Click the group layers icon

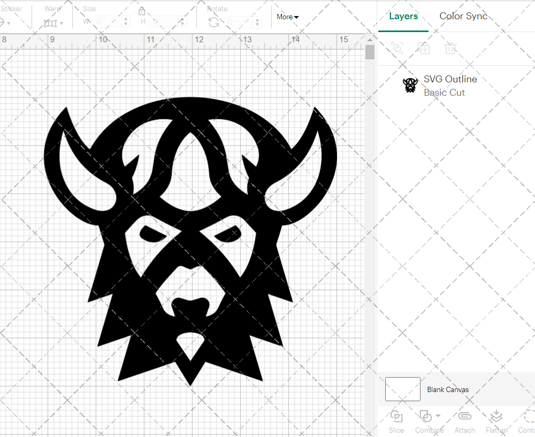(x=397, y=49)
